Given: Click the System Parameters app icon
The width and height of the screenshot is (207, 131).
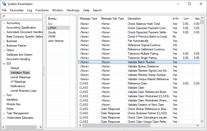Looking at the screenshot, I should pos(4,4).
